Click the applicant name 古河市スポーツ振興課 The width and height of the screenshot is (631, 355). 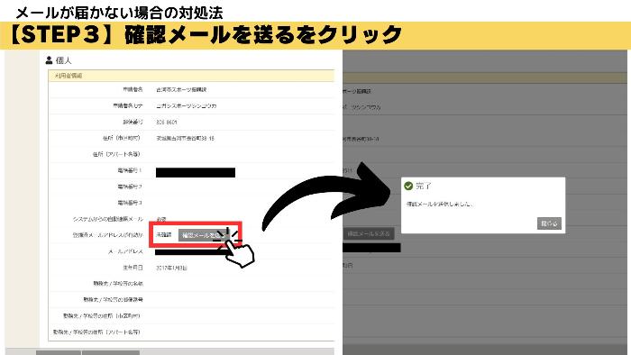pos(181,90)
